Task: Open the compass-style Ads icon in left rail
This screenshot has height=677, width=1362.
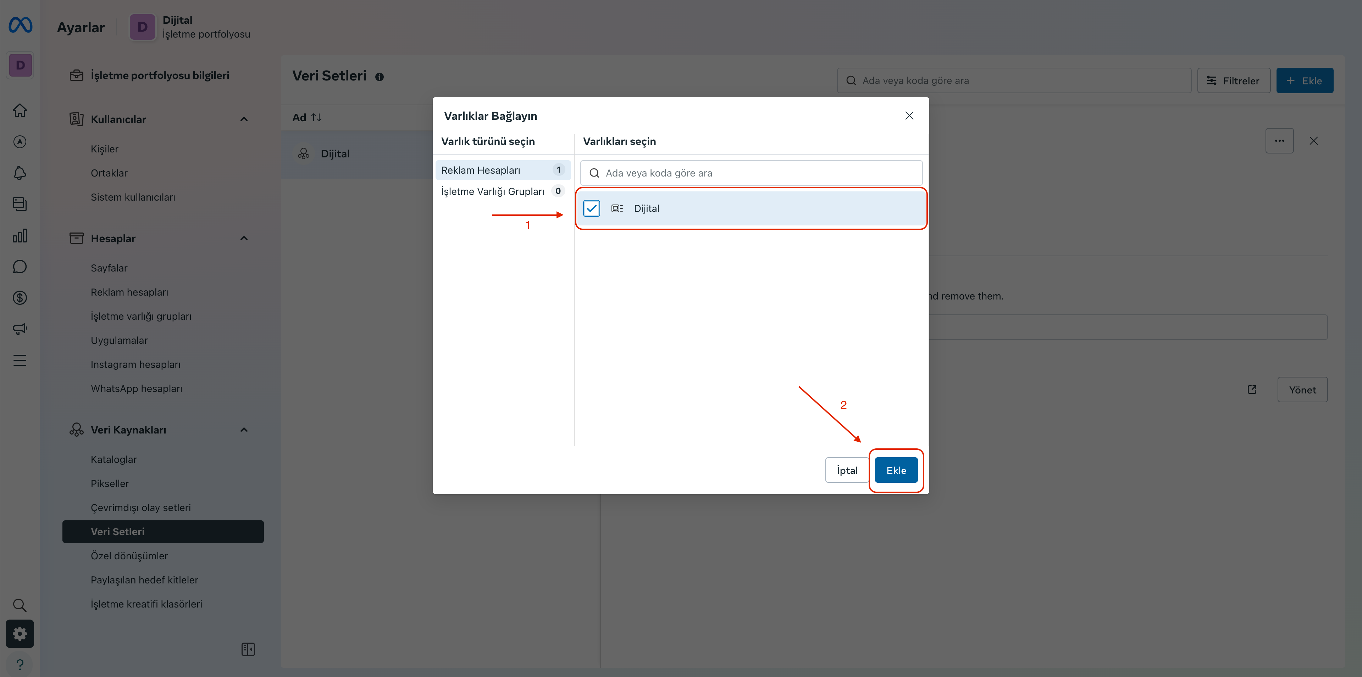Action: coord(20,142)
